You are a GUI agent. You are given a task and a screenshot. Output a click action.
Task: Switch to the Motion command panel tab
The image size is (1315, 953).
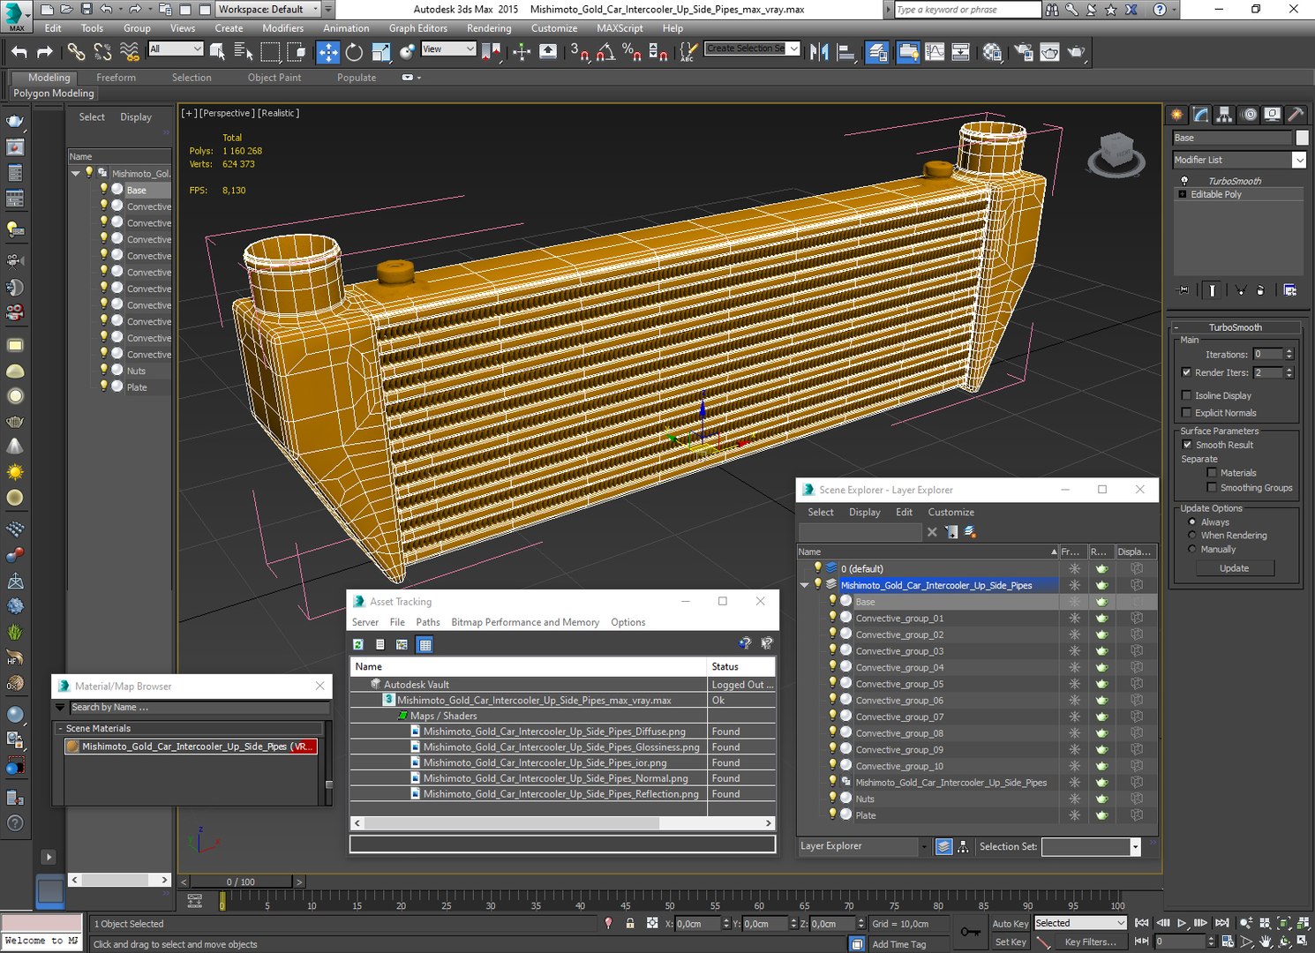coord(1248,115)
